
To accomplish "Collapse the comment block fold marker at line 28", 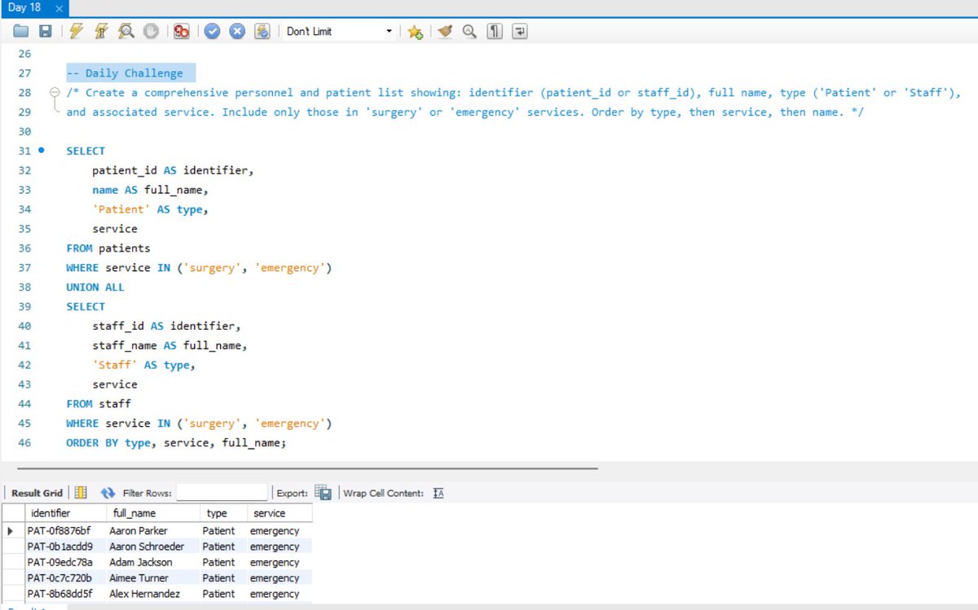I will (x=55, y=93).
